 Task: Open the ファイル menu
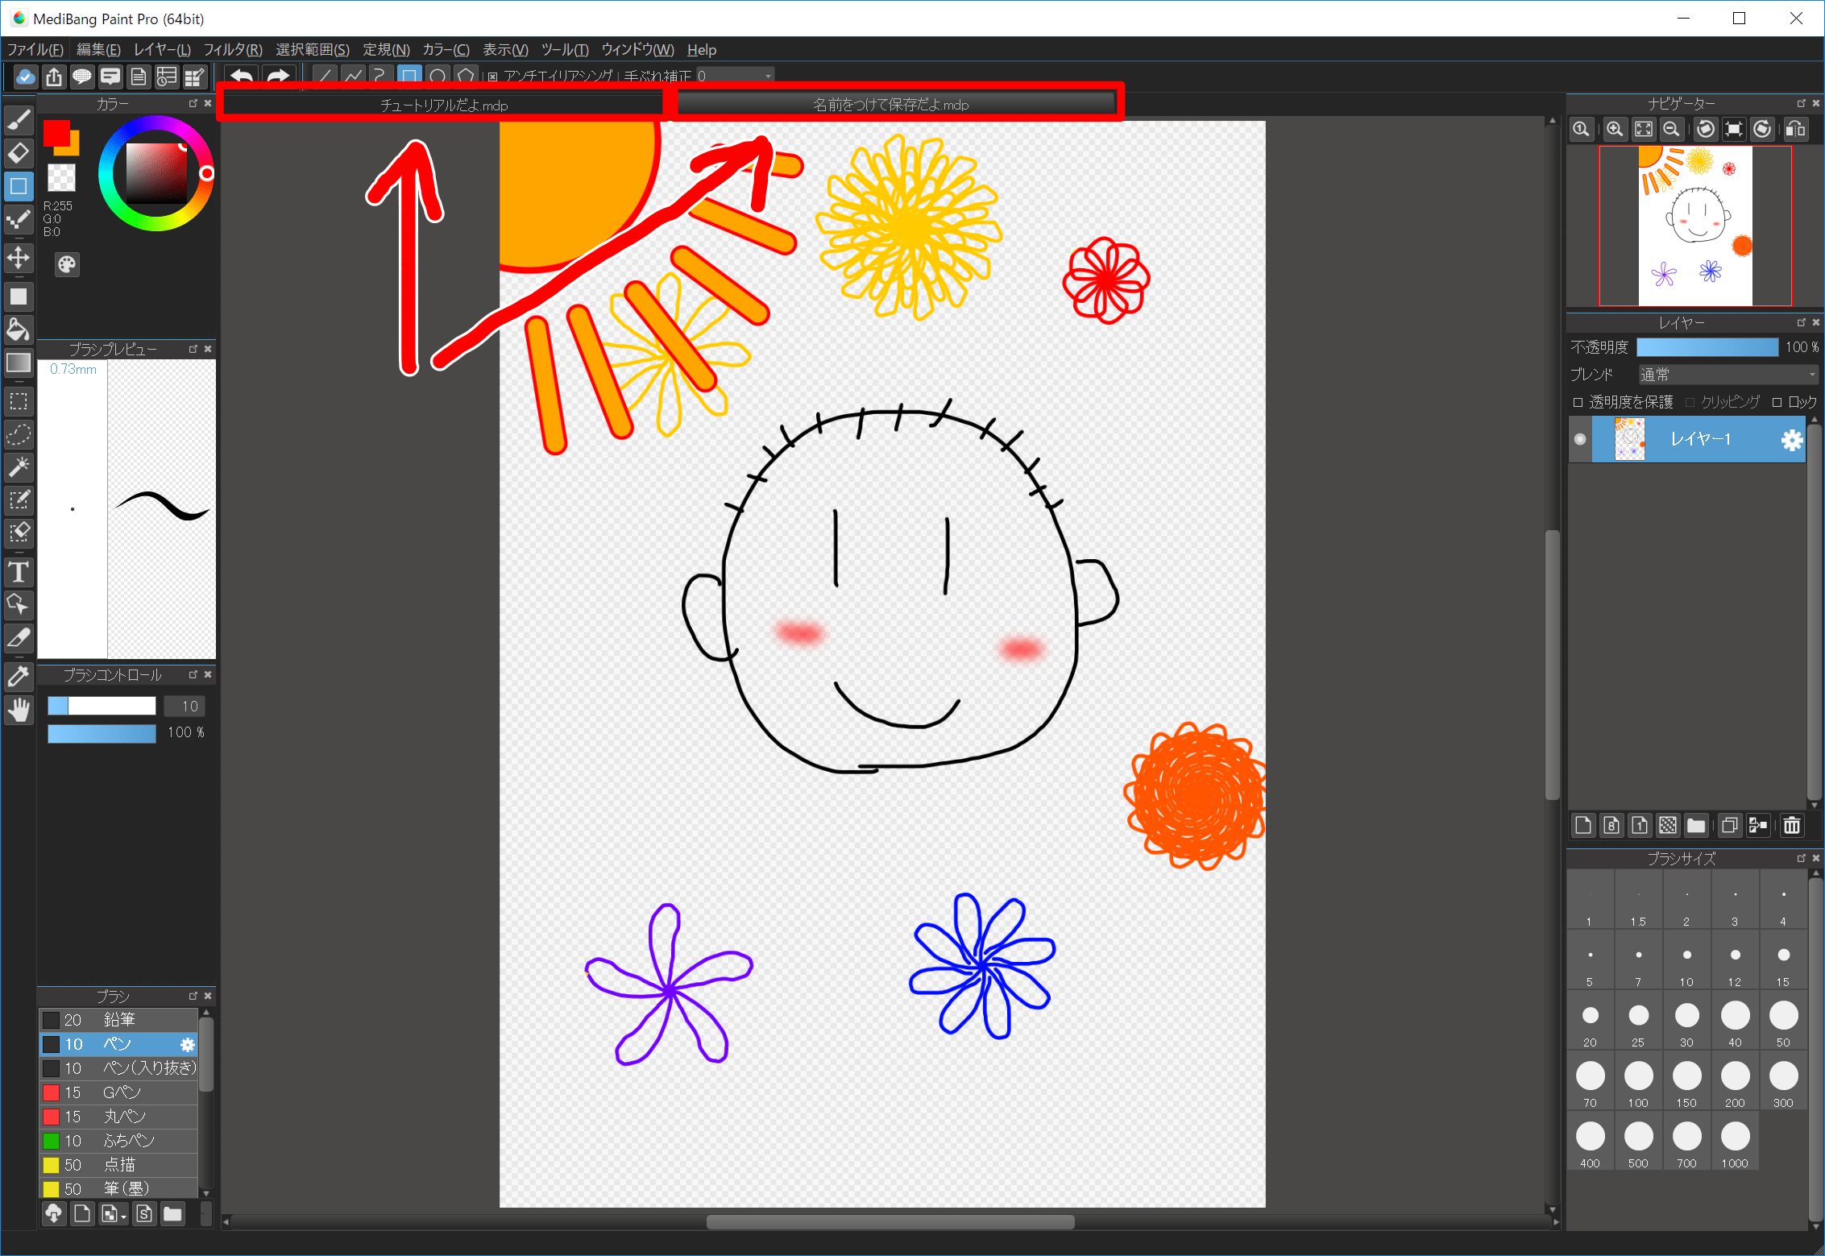click(x=35, y=49)
